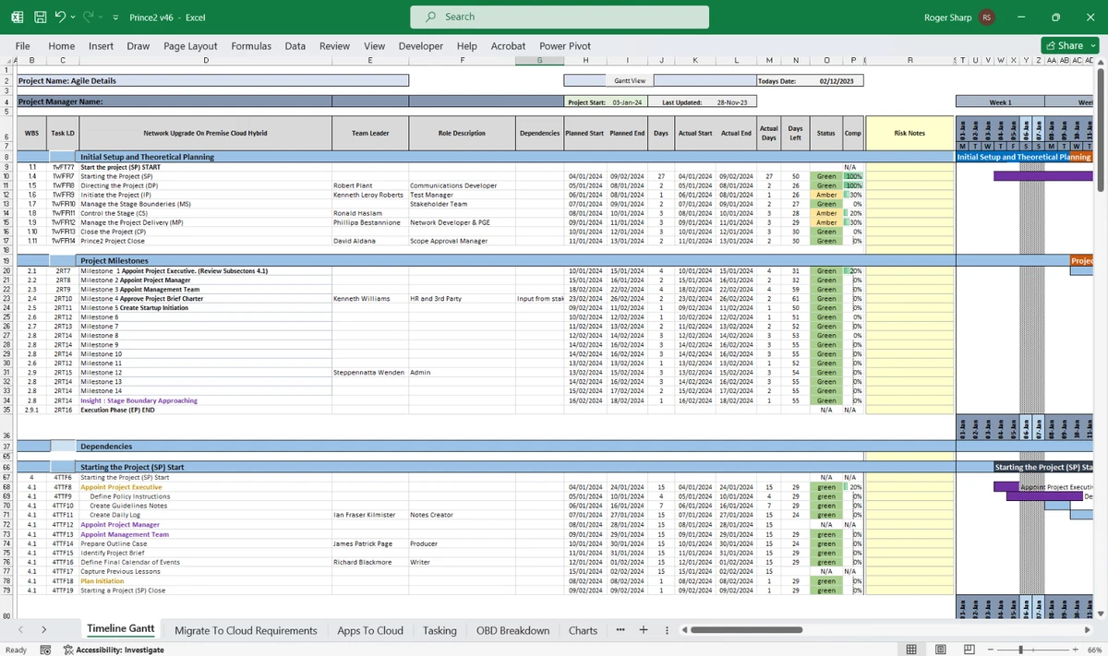Click the Excel app icon in the title bar
Image resolution: width=1108 pixels, height=656 pixels.
pos(17,17)
